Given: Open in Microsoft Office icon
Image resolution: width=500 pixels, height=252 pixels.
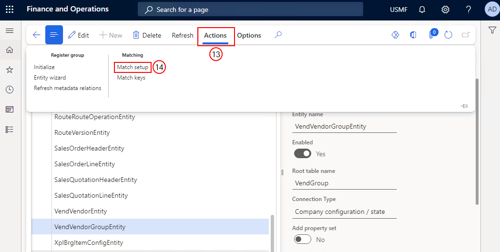Looking at the screenshot, I should pos(413,35).
